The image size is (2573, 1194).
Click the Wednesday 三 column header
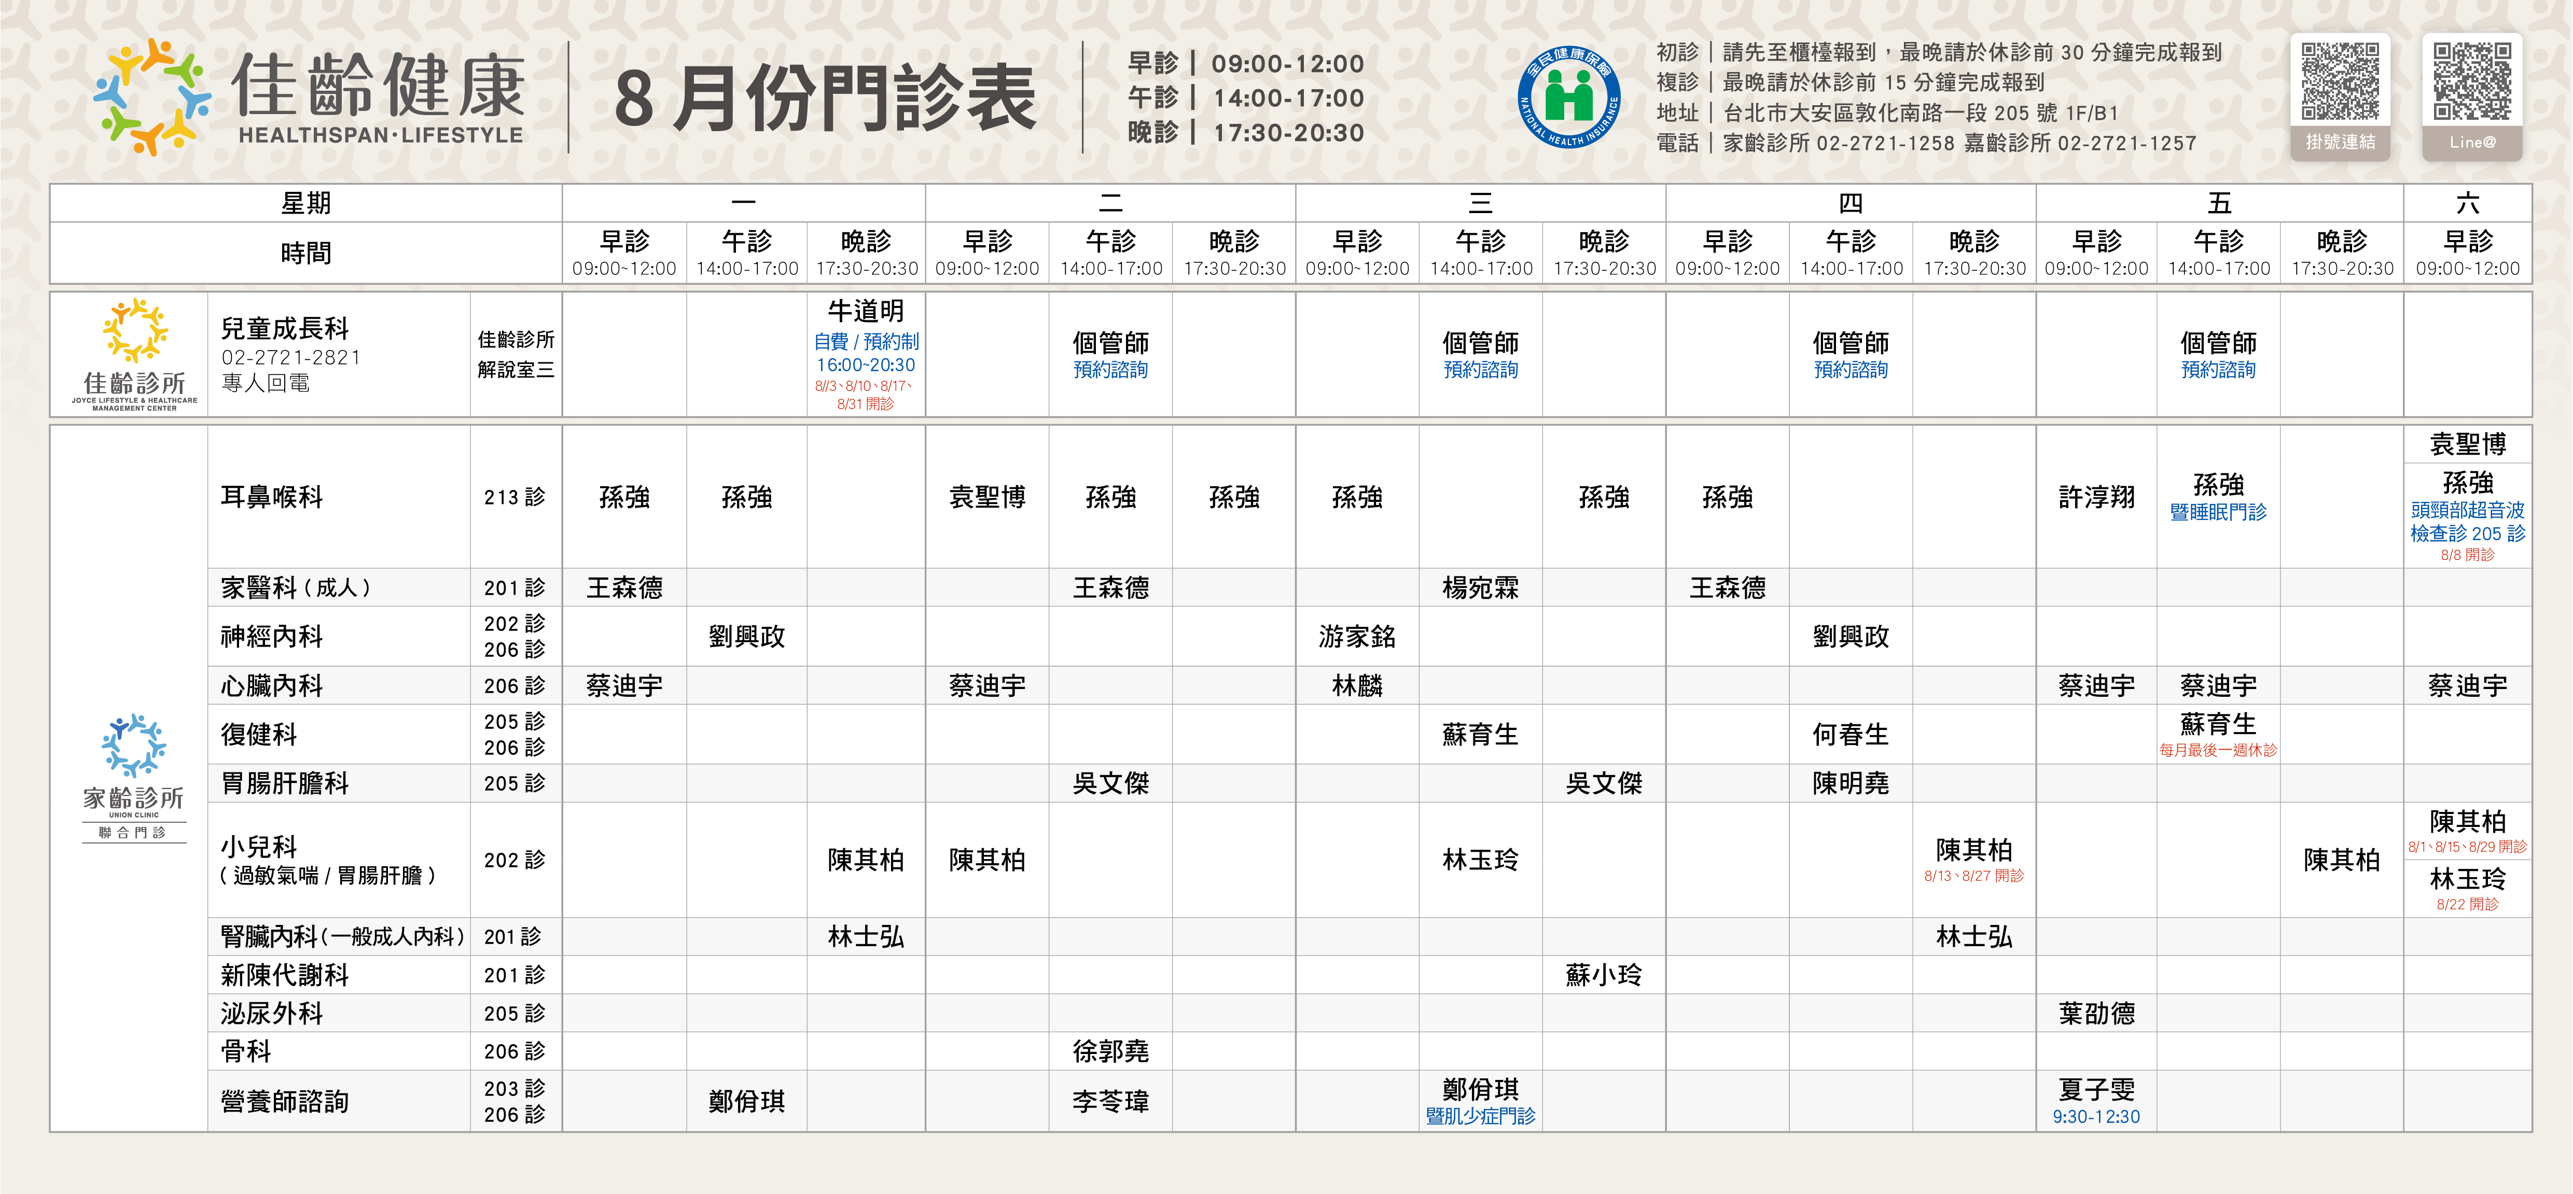[x=1480, y=204]
